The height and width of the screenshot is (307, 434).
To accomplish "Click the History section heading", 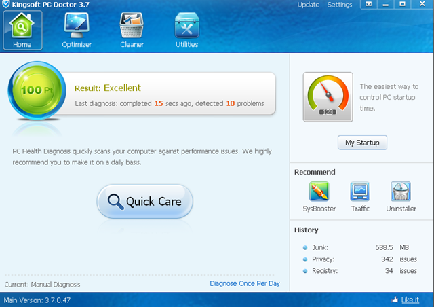I will 306,230.
